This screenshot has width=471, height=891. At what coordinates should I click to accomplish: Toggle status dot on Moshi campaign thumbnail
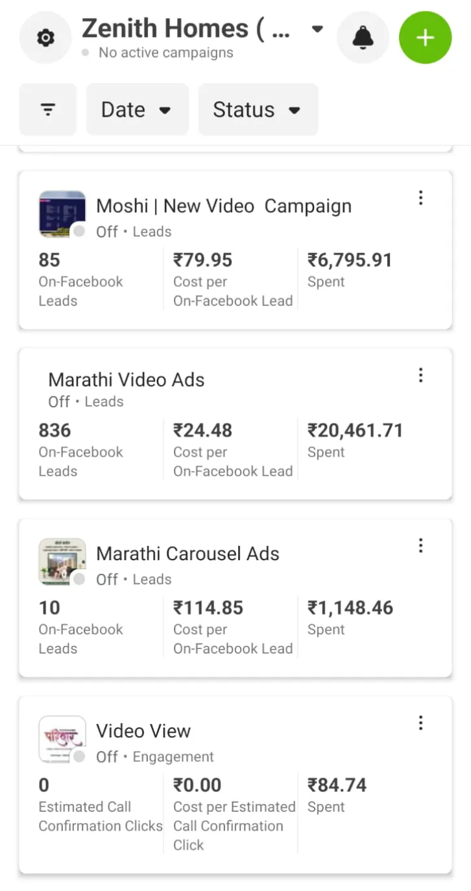click(x=79, y=232)
